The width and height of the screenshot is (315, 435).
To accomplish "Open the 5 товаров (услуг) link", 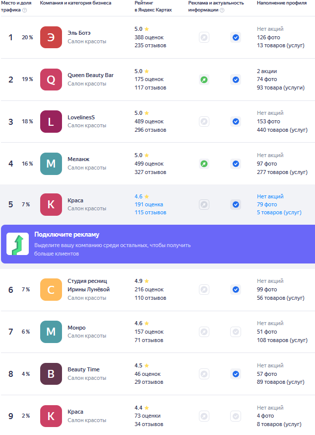I will tap(279, 212).
